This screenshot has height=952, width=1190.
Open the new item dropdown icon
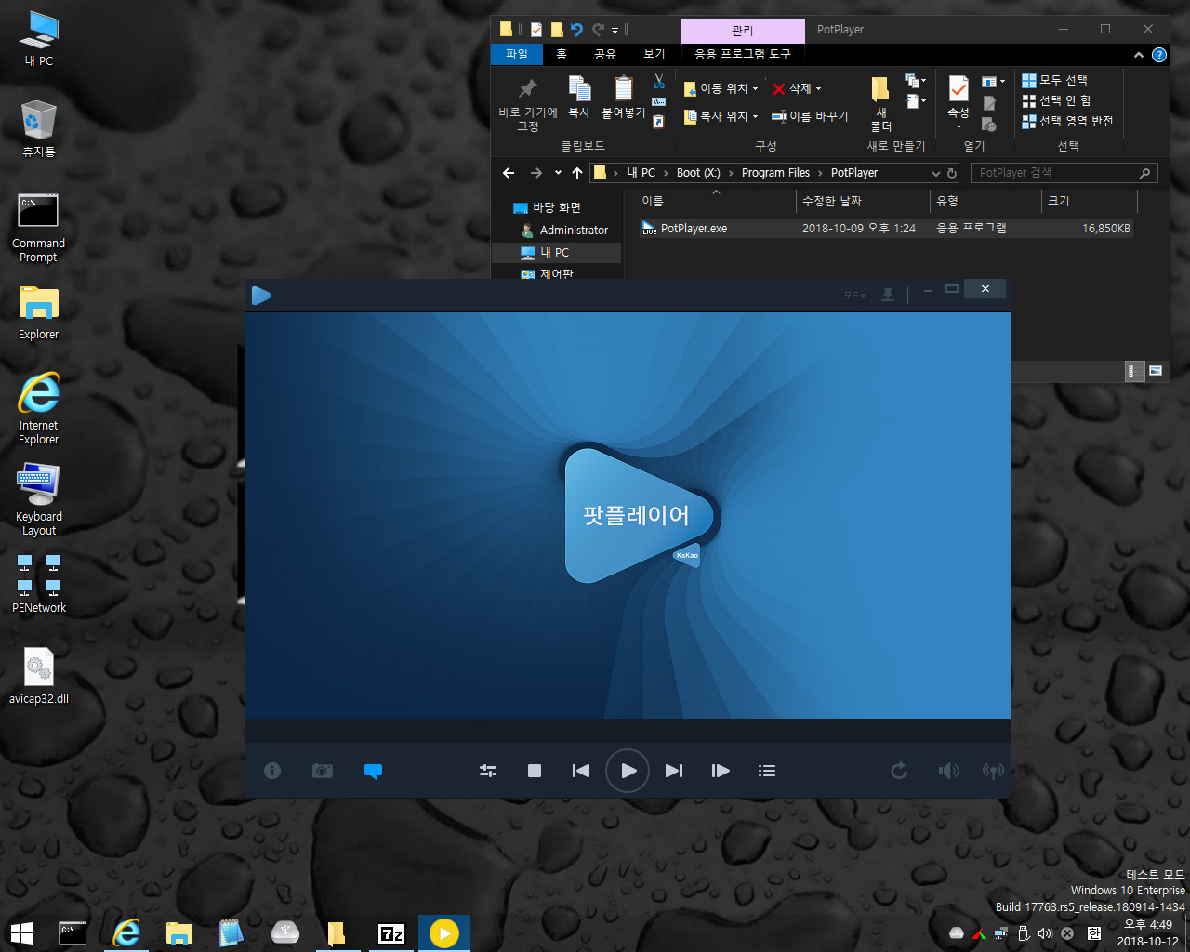(916, 81)
